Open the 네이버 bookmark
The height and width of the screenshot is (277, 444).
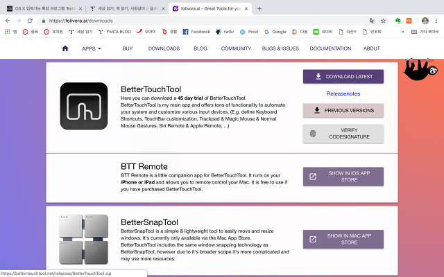click(x=323, y=32)
